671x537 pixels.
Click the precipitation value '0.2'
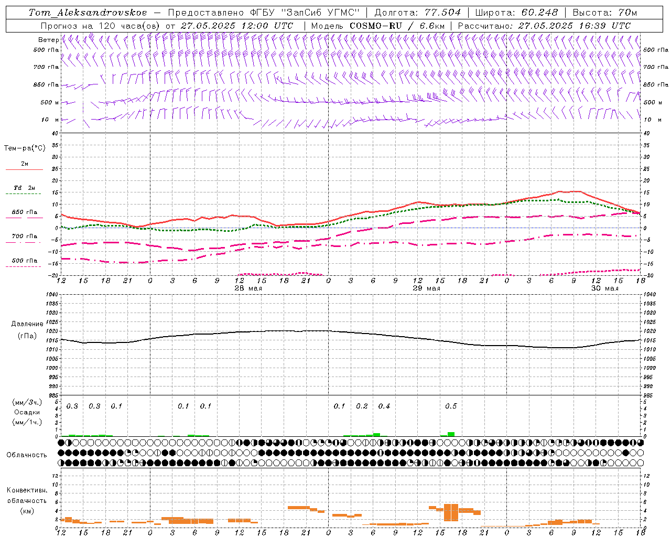click(x=362, y=406)
